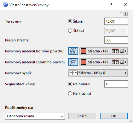Click the Povrchový materiál horního povrchu label
Image resolution: width=133 pixels, height=123 pixels.
(35, 51)
